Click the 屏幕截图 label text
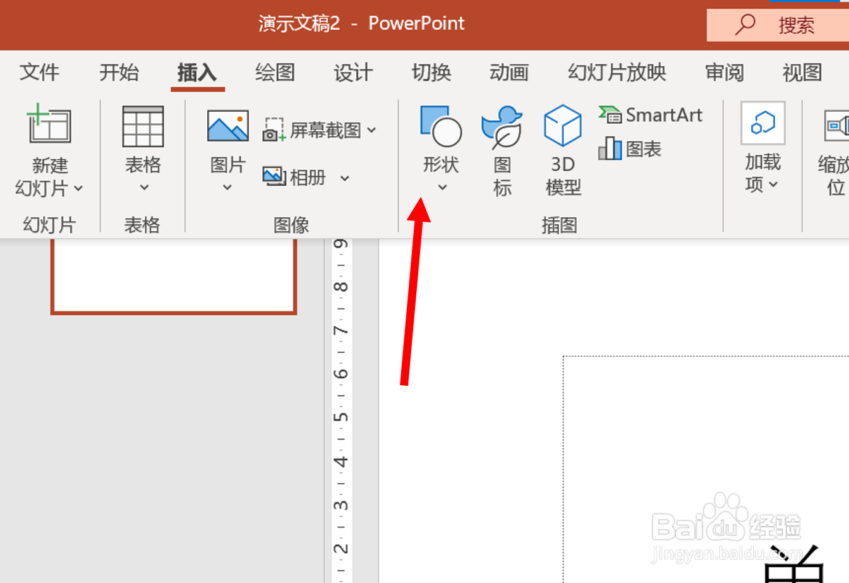Image resolution: width=849 pixels, height=583 pixels. pyautogui.click(x=326, y=130)
